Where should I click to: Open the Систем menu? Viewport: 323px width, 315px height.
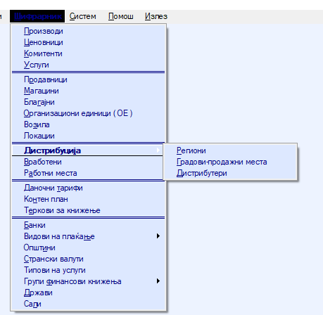click(82, 16)
